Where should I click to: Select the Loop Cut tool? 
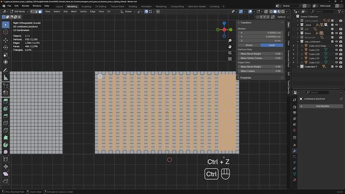point(5,123)
